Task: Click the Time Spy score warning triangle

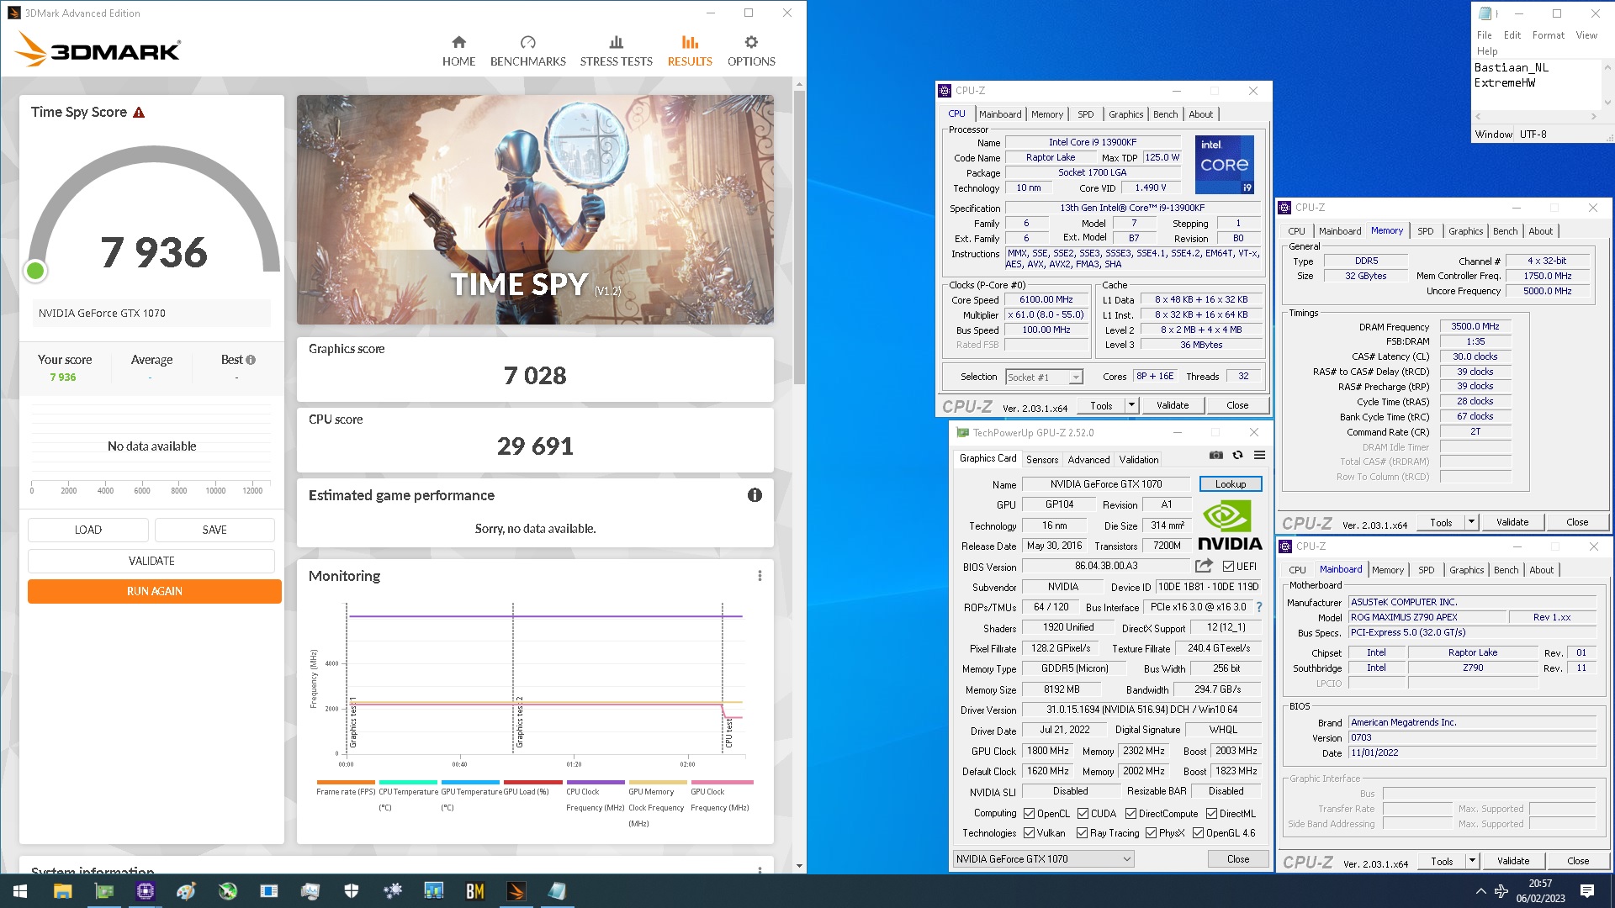Action: click(x=139, y=113)
